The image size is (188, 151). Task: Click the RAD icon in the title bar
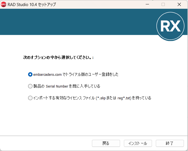pos(4,4)
